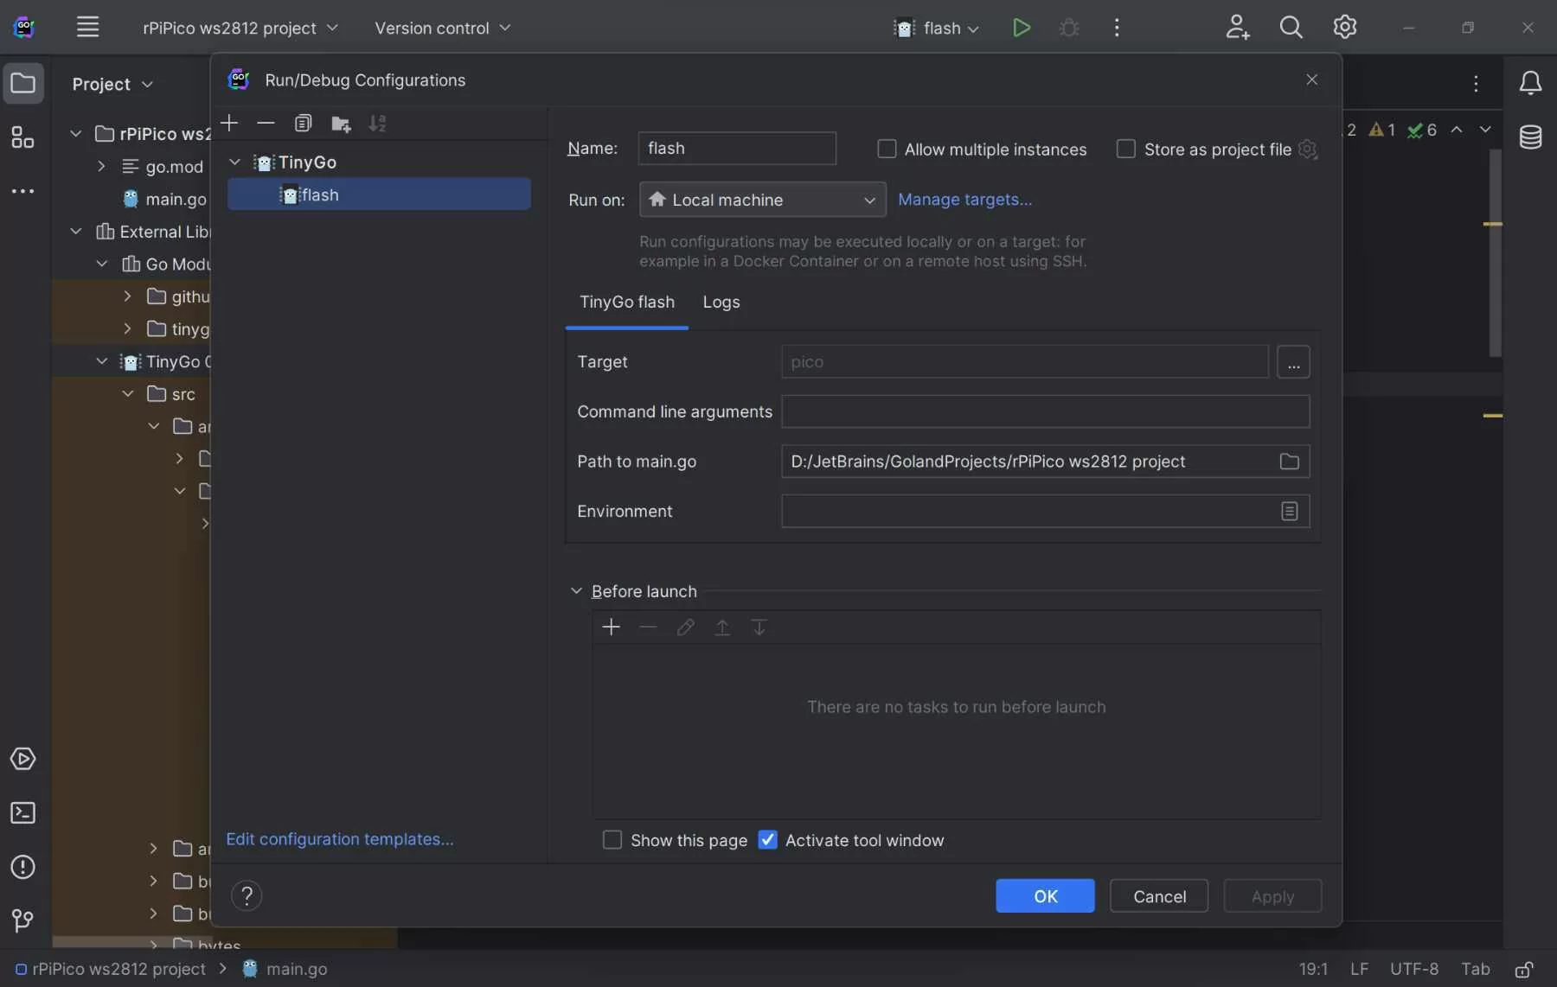The width and height of the screenshot is (1557, 987).
Task: Switch to the Logs tab
Action: (x=721, y=302)
